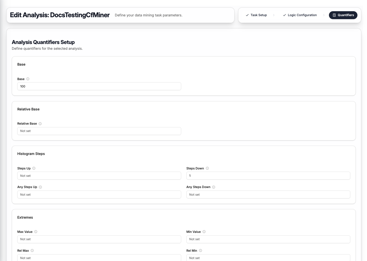Screen dimensions: 367x261
Task: Select the Quantifiers step button
Action: pos(343,15)
